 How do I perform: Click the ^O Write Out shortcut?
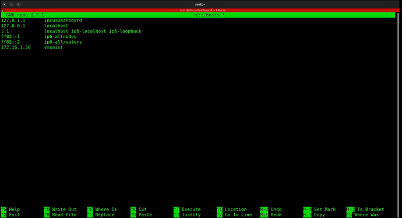click(x=60, y=209)
